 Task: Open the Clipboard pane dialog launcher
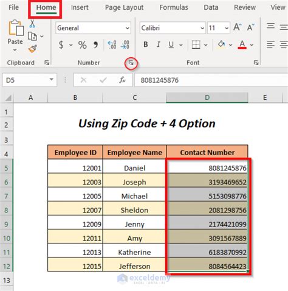(x=47, y=63)
